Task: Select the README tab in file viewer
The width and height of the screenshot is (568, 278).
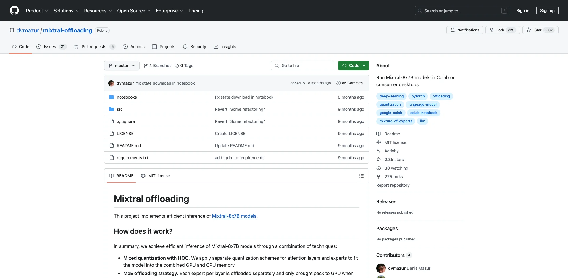Action: 121,176
